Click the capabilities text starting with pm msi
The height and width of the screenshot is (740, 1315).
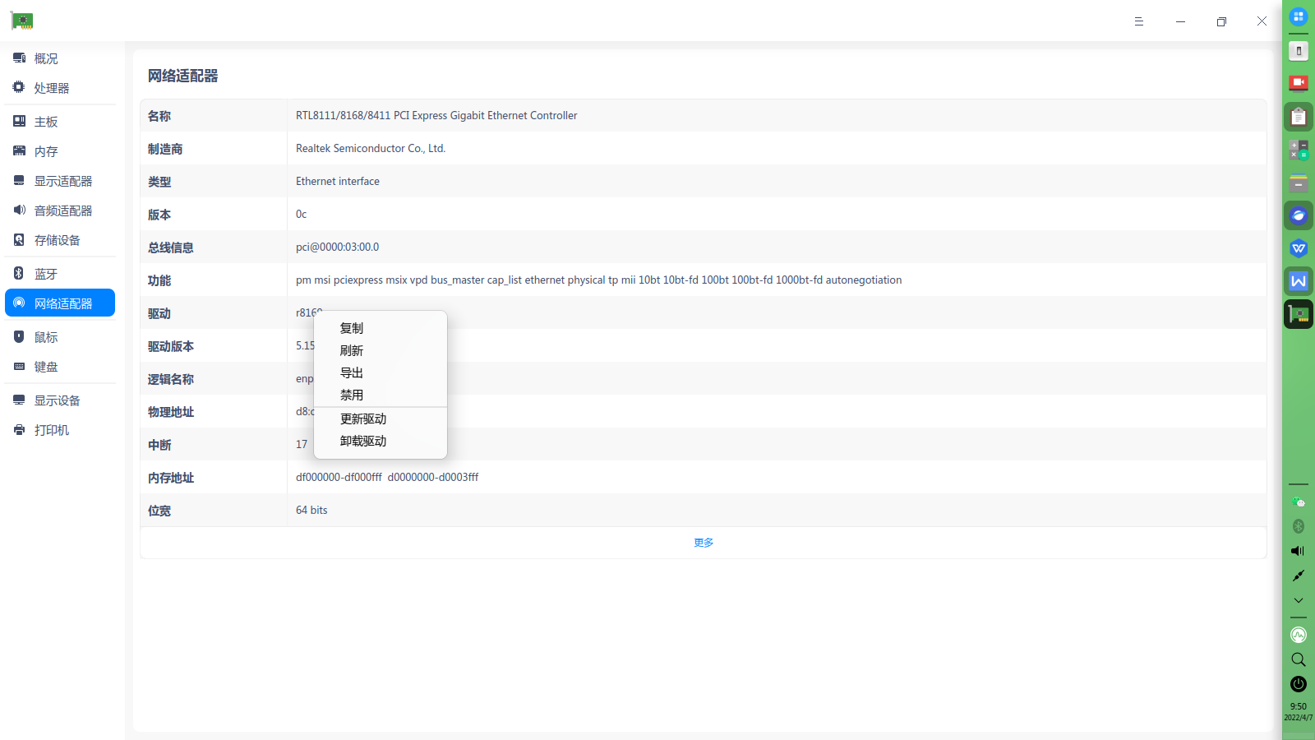pos(598,280)
